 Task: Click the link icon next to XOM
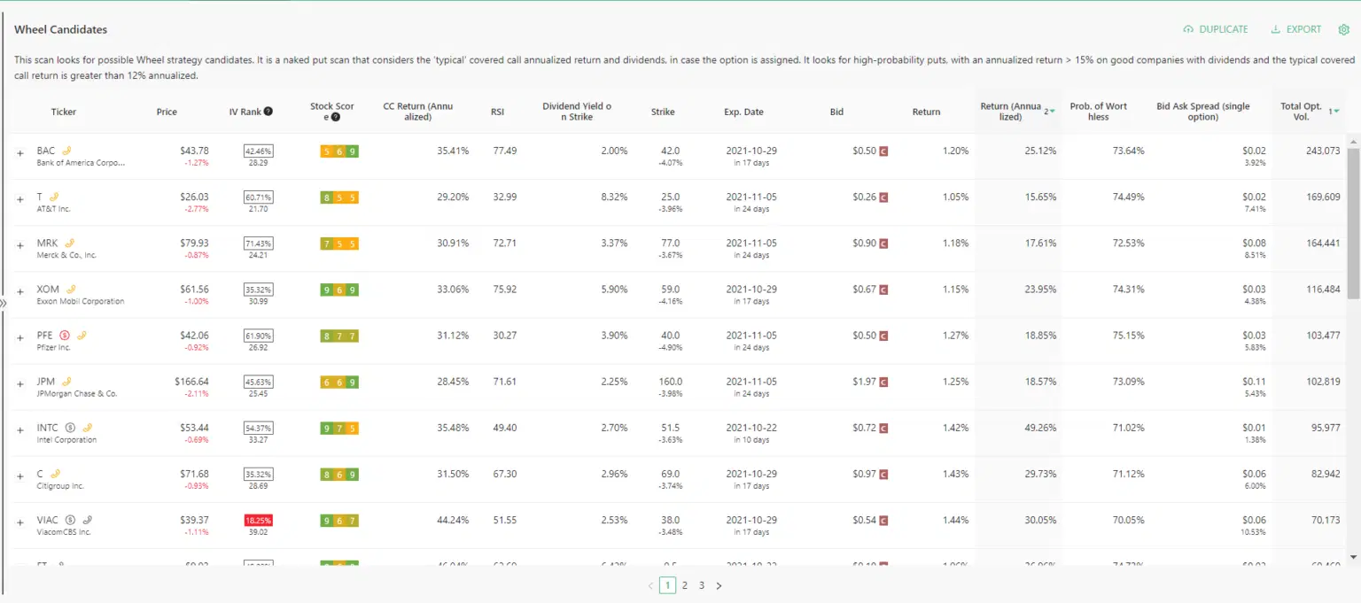tap(71, 289)
